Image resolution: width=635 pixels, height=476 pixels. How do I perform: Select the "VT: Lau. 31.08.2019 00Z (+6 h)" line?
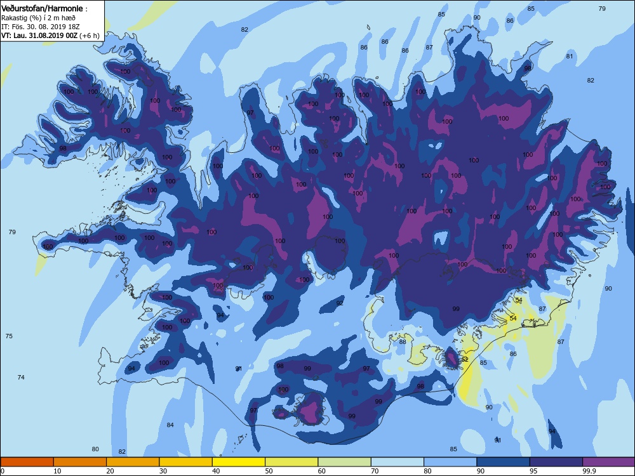tap(50, 36)
